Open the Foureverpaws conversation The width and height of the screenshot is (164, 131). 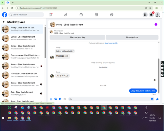[22, 57]
